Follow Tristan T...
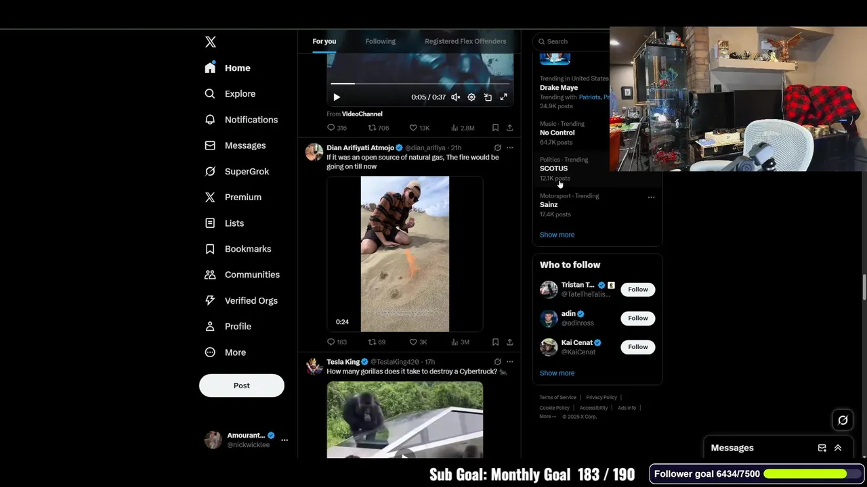The height and width of the screenshot is (487, 867). [x=638, y=289]
